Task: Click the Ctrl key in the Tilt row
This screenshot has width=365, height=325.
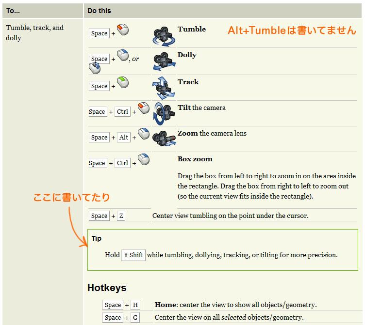Action: click(x=123, y=112)
